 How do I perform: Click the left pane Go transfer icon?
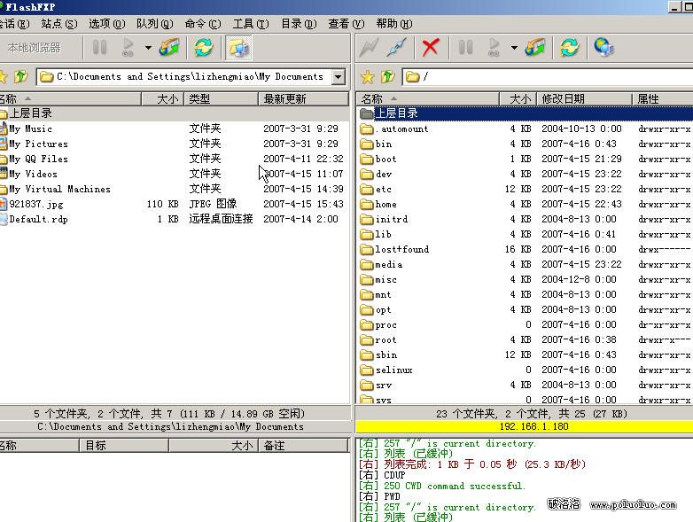click(128, 47)
